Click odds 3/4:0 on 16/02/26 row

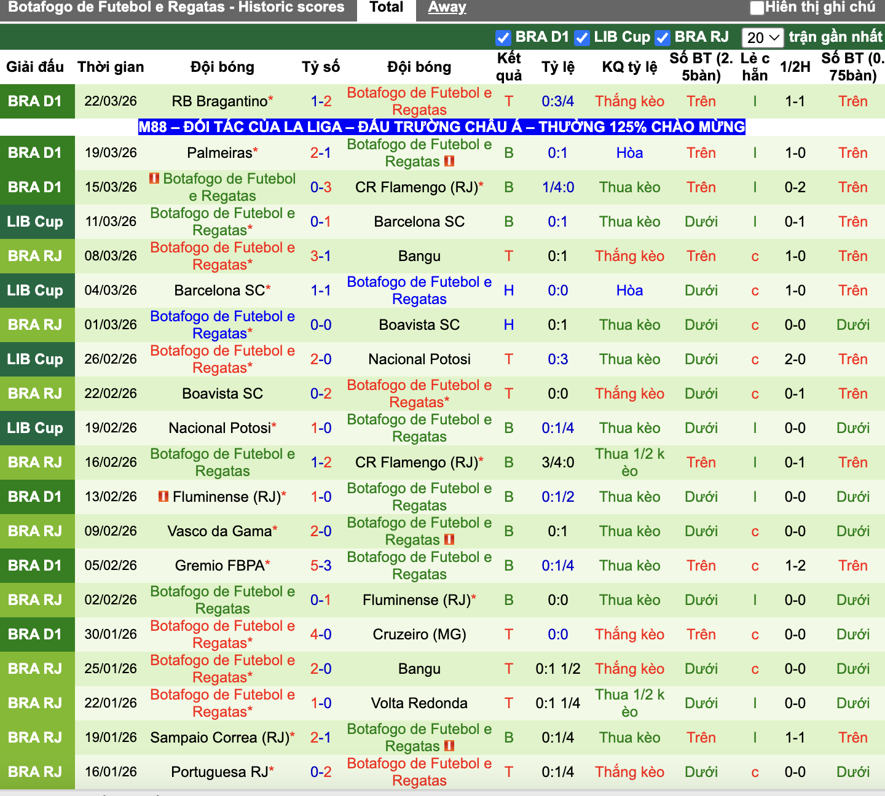click(x=558, y=462)
